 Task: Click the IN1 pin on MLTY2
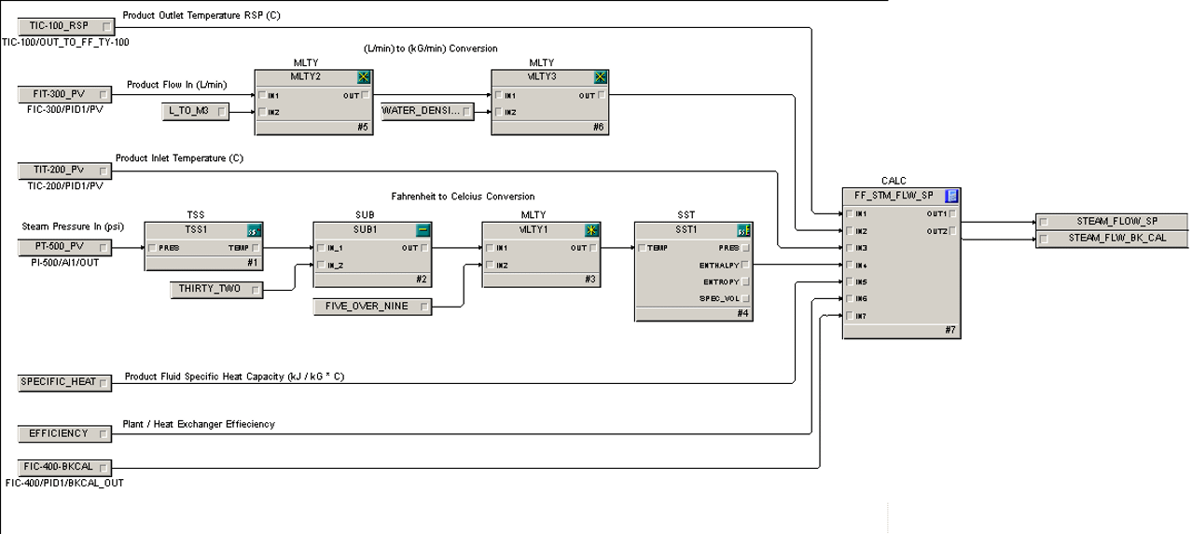click(262, 95)
